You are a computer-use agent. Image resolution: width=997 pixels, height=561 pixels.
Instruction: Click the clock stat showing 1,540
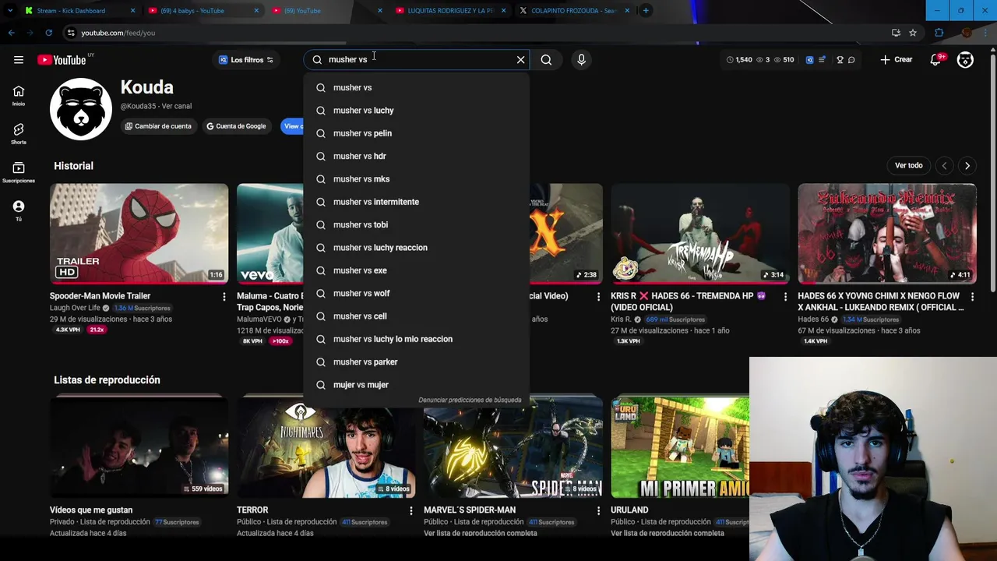[739, 59]
